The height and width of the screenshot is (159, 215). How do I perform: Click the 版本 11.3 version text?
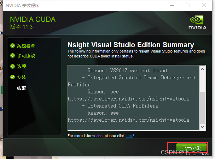[x=21, y=27]
